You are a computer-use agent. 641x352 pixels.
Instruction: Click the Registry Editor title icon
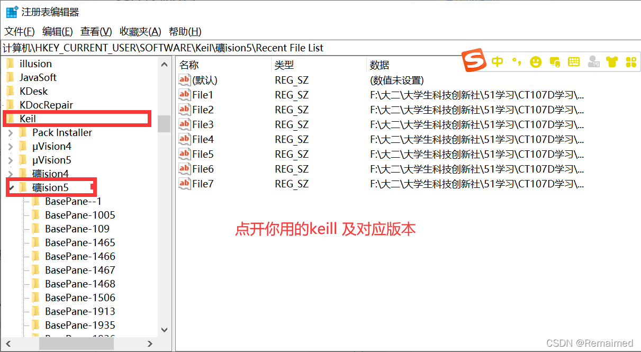point(12,12)
